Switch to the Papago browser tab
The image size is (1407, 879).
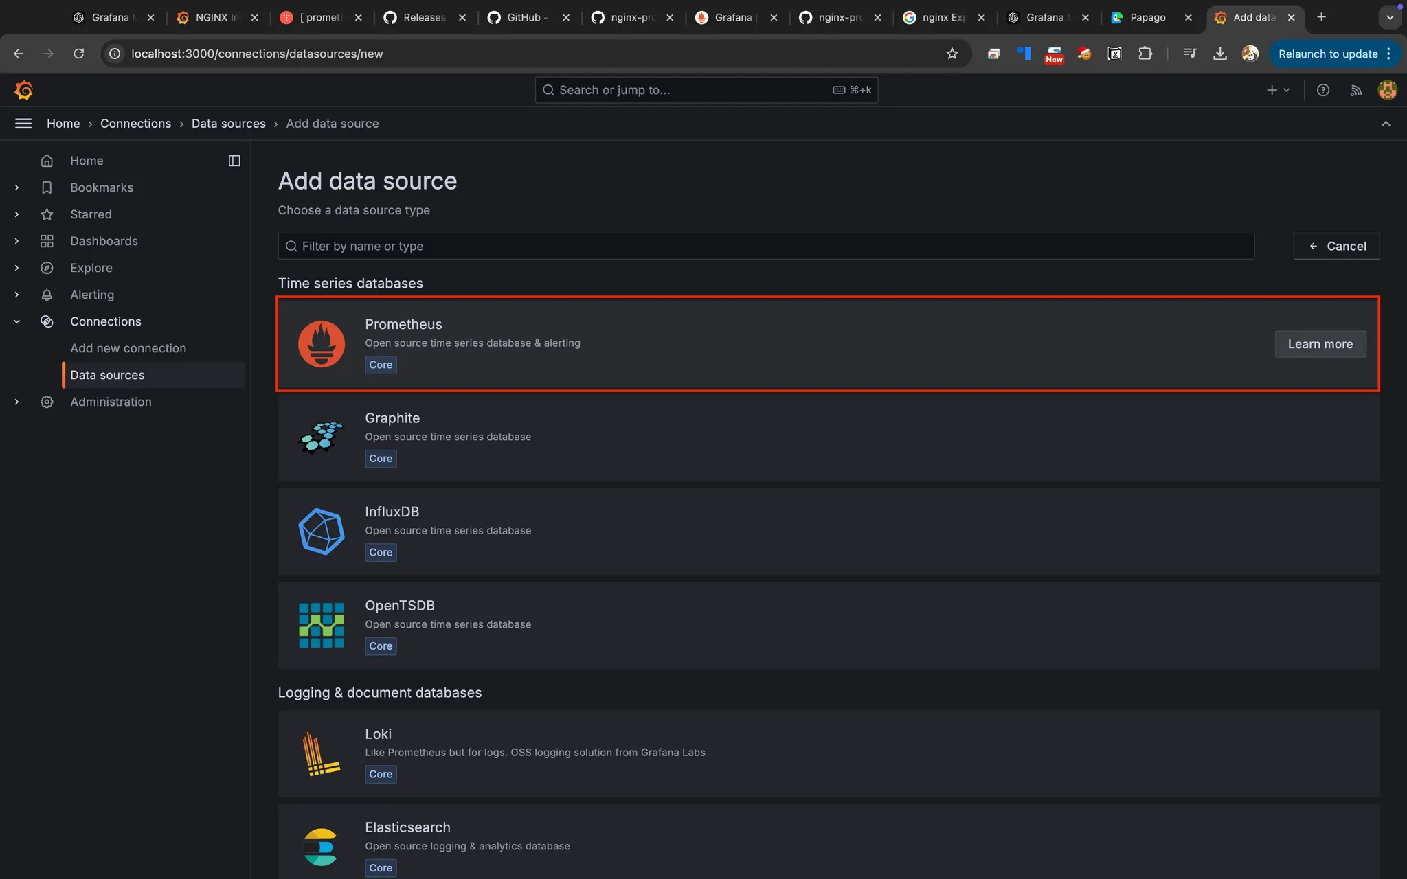point(1147,17)
